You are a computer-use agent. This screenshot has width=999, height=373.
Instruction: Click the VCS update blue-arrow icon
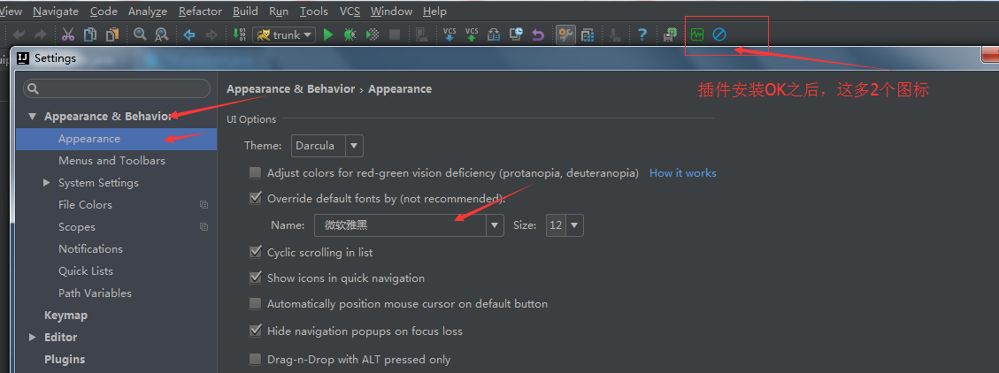coord(450,34)
